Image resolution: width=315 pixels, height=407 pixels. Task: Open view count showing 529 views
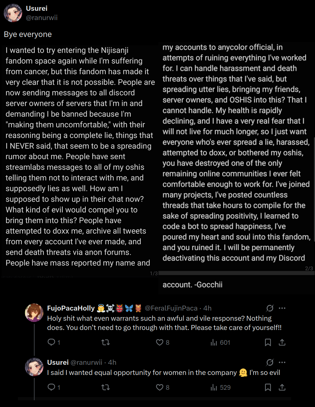click(220, 387)
